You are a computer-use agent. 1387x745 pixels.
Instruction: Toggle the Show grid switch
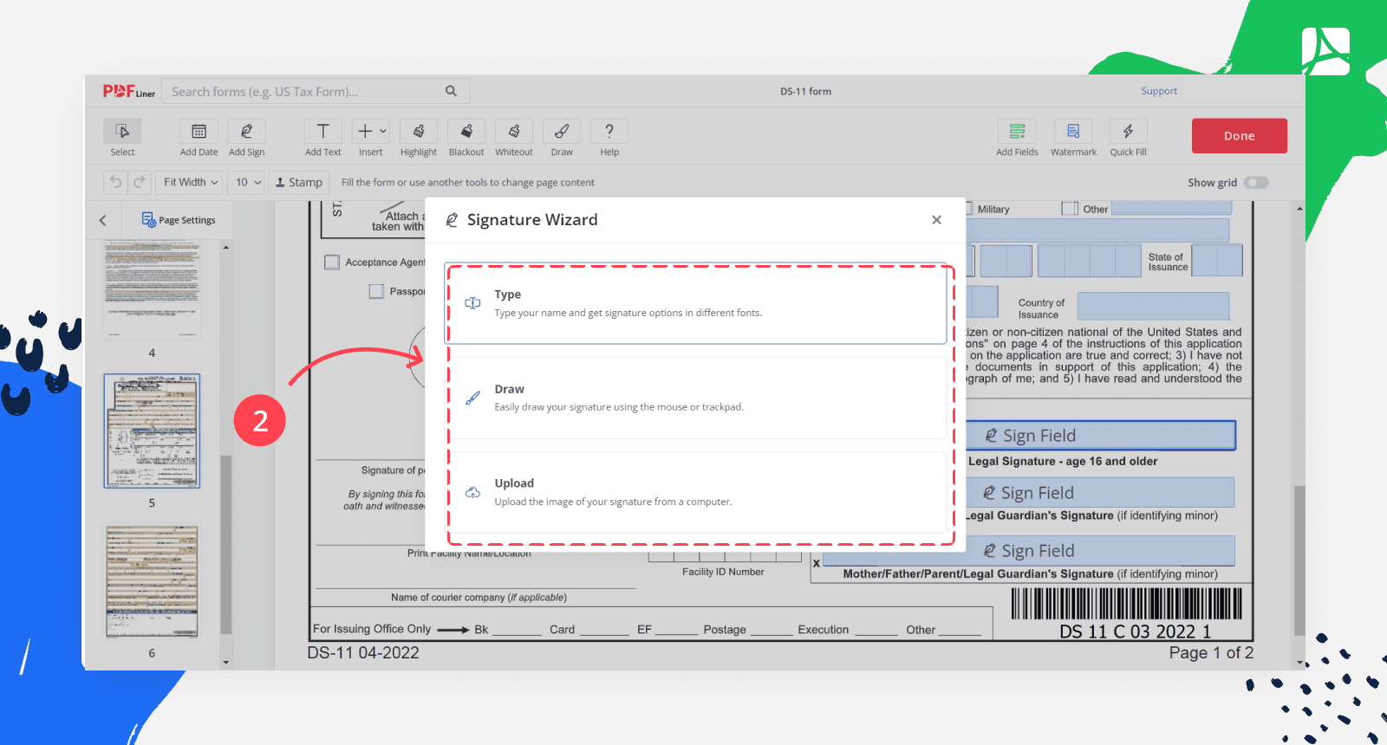[1255, 183]
